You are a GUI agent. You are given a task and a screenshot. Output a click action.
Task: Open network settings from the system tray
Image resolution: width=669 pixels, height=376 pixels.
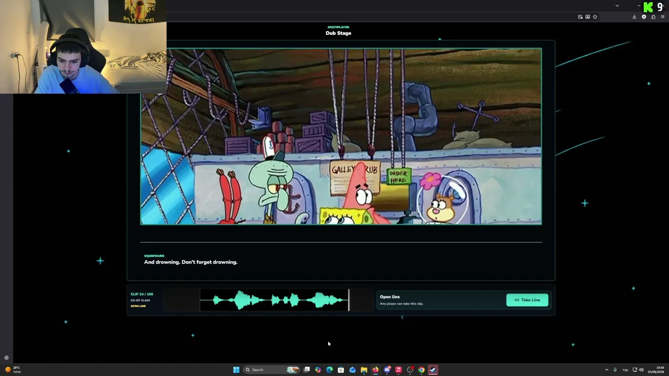pos(635,370)
